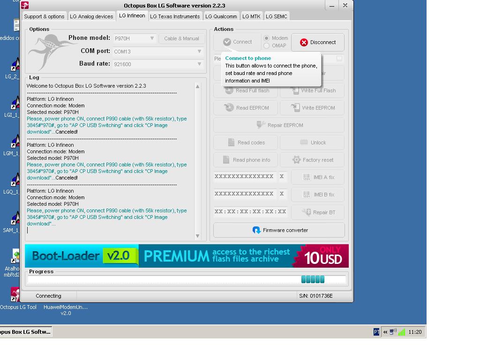Click the Unlock icon
480x360 pixels.
304,142
